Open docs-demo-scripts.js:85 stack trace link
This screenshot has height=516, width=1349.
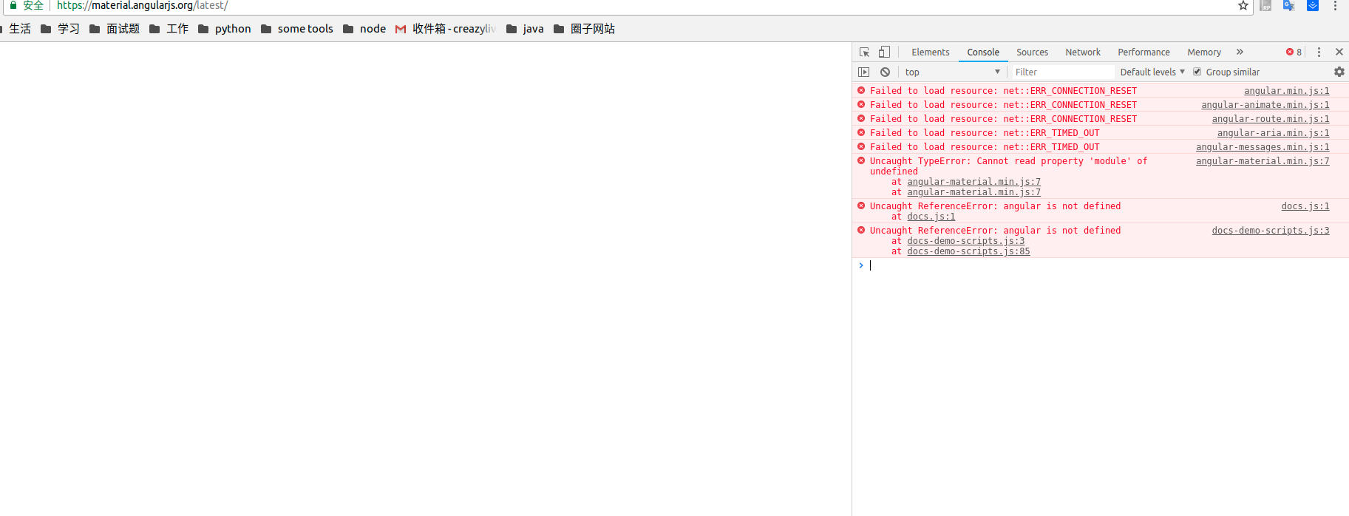(968, 251)
